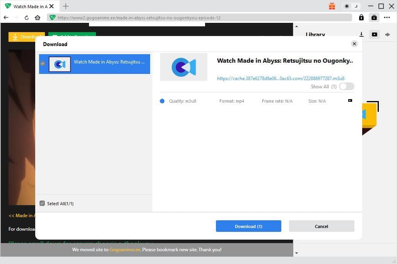Image resolution: width=397 pixels, height=264 pixels.
Task: Select the 'Watch Made in A' tab
Action: tap(29, 6)
